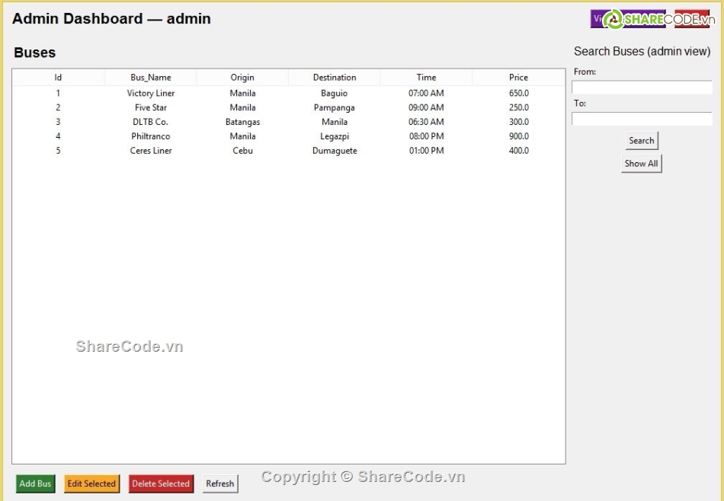Viewport: 724px width, 501px height.
Task: Focus the To search input field
Action: [642, 119]
